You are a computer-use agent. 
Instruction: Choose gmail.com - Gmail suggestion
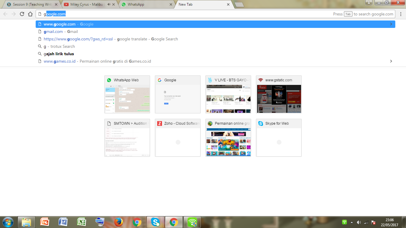pyautogui.click(x=215, y=31)
